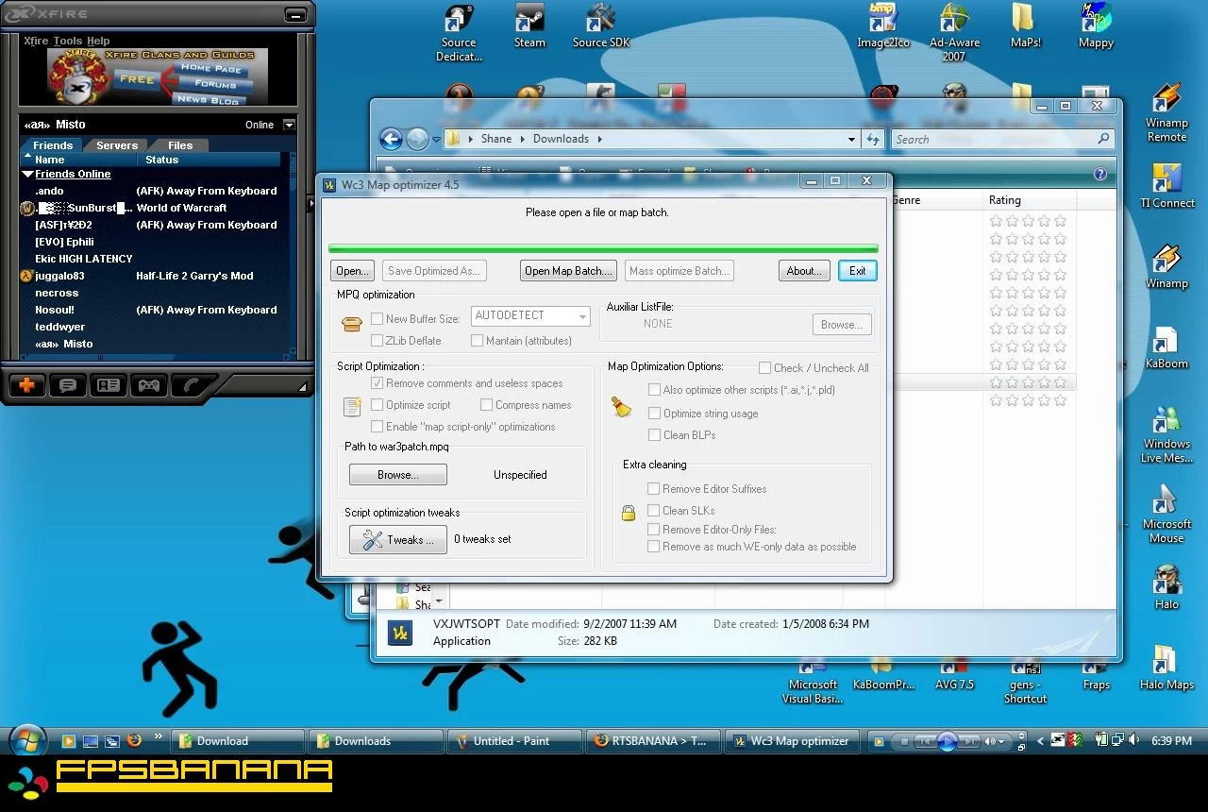Click the Windows Start orb
This screenshot has width=1208, height=812.
coord(27,740)
